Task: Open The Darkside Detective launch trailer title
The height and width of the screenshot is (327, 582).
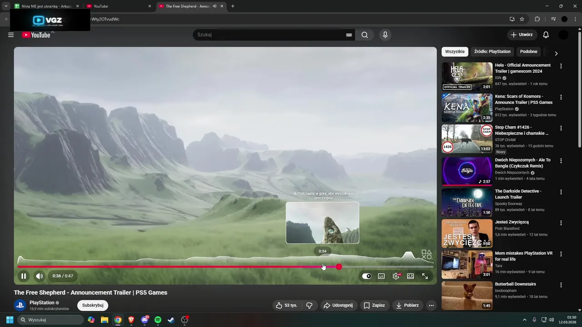Action: pos(518,194)
